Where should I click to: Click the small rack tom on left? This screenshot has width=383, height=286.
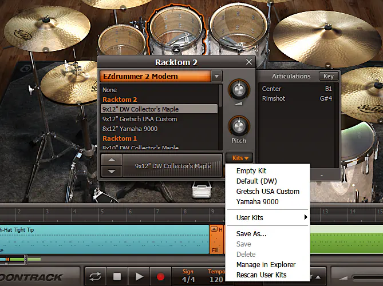click(x=122, y=40)
